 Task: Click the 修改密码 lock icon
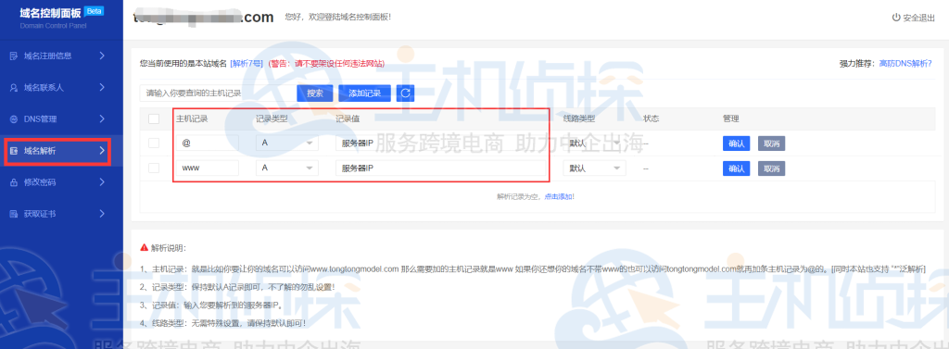14,182
